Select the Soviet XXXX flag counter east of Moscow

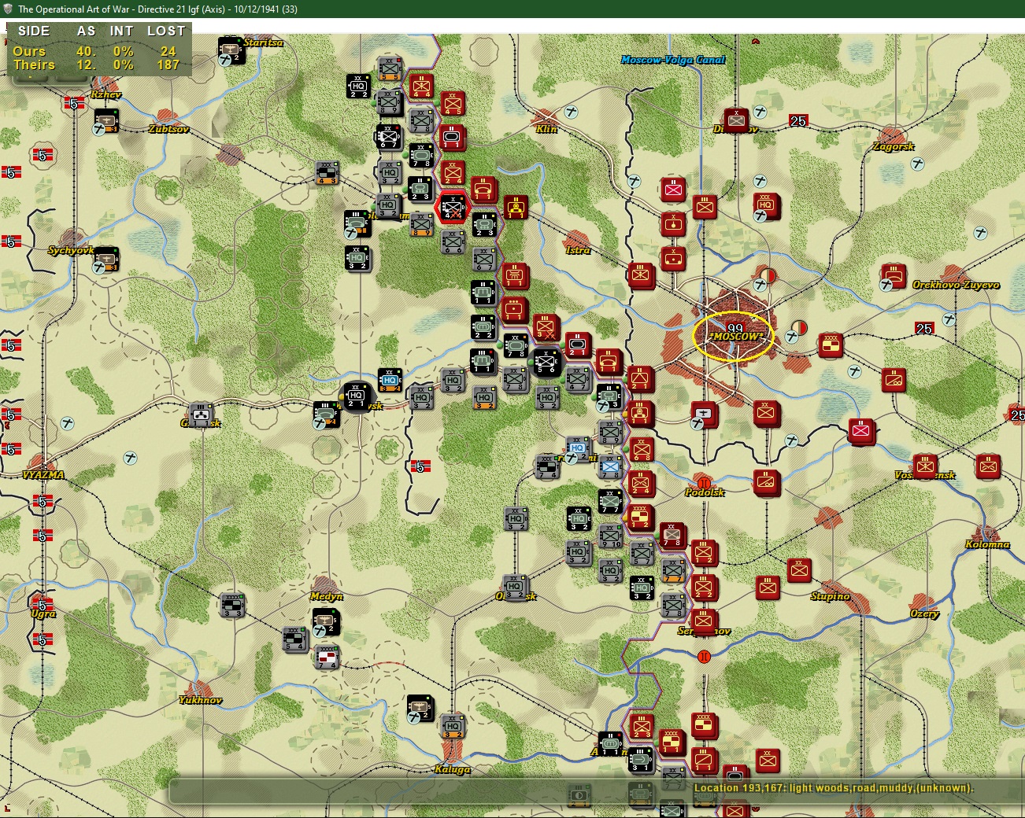coord(830,345)
